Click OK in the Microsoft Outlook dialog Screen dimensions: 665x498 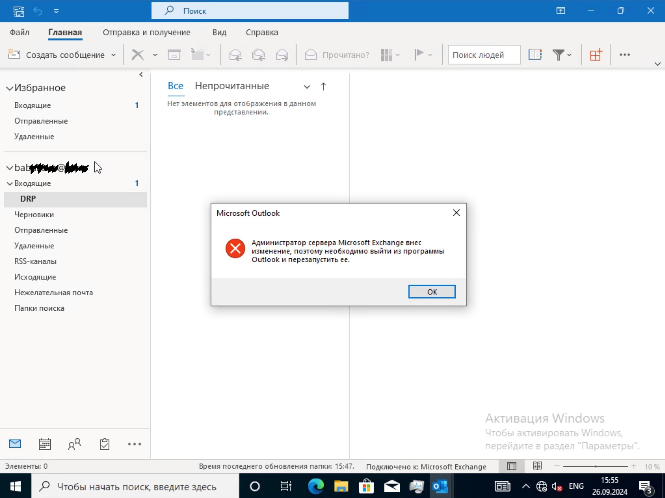(432, 292)
